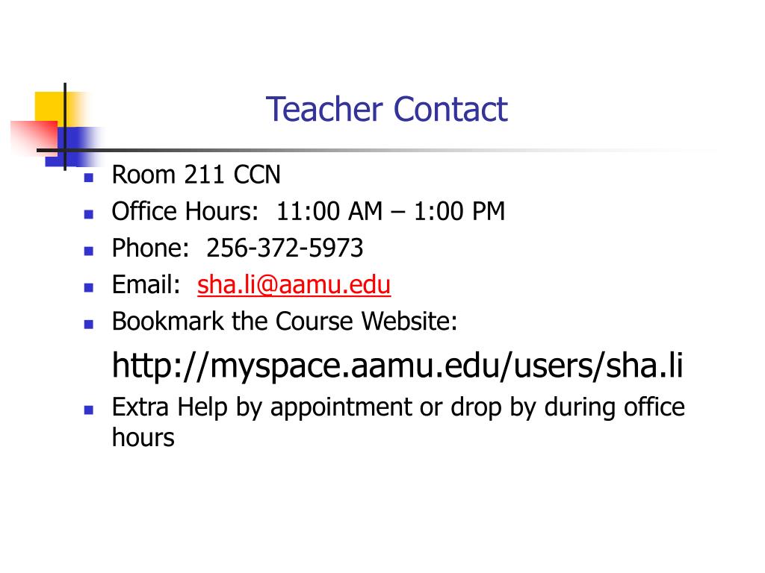Screen dimensions: 765x573
Task: Open the sha.li@aamu.edu email link
Action: click(x=294, y=284)
